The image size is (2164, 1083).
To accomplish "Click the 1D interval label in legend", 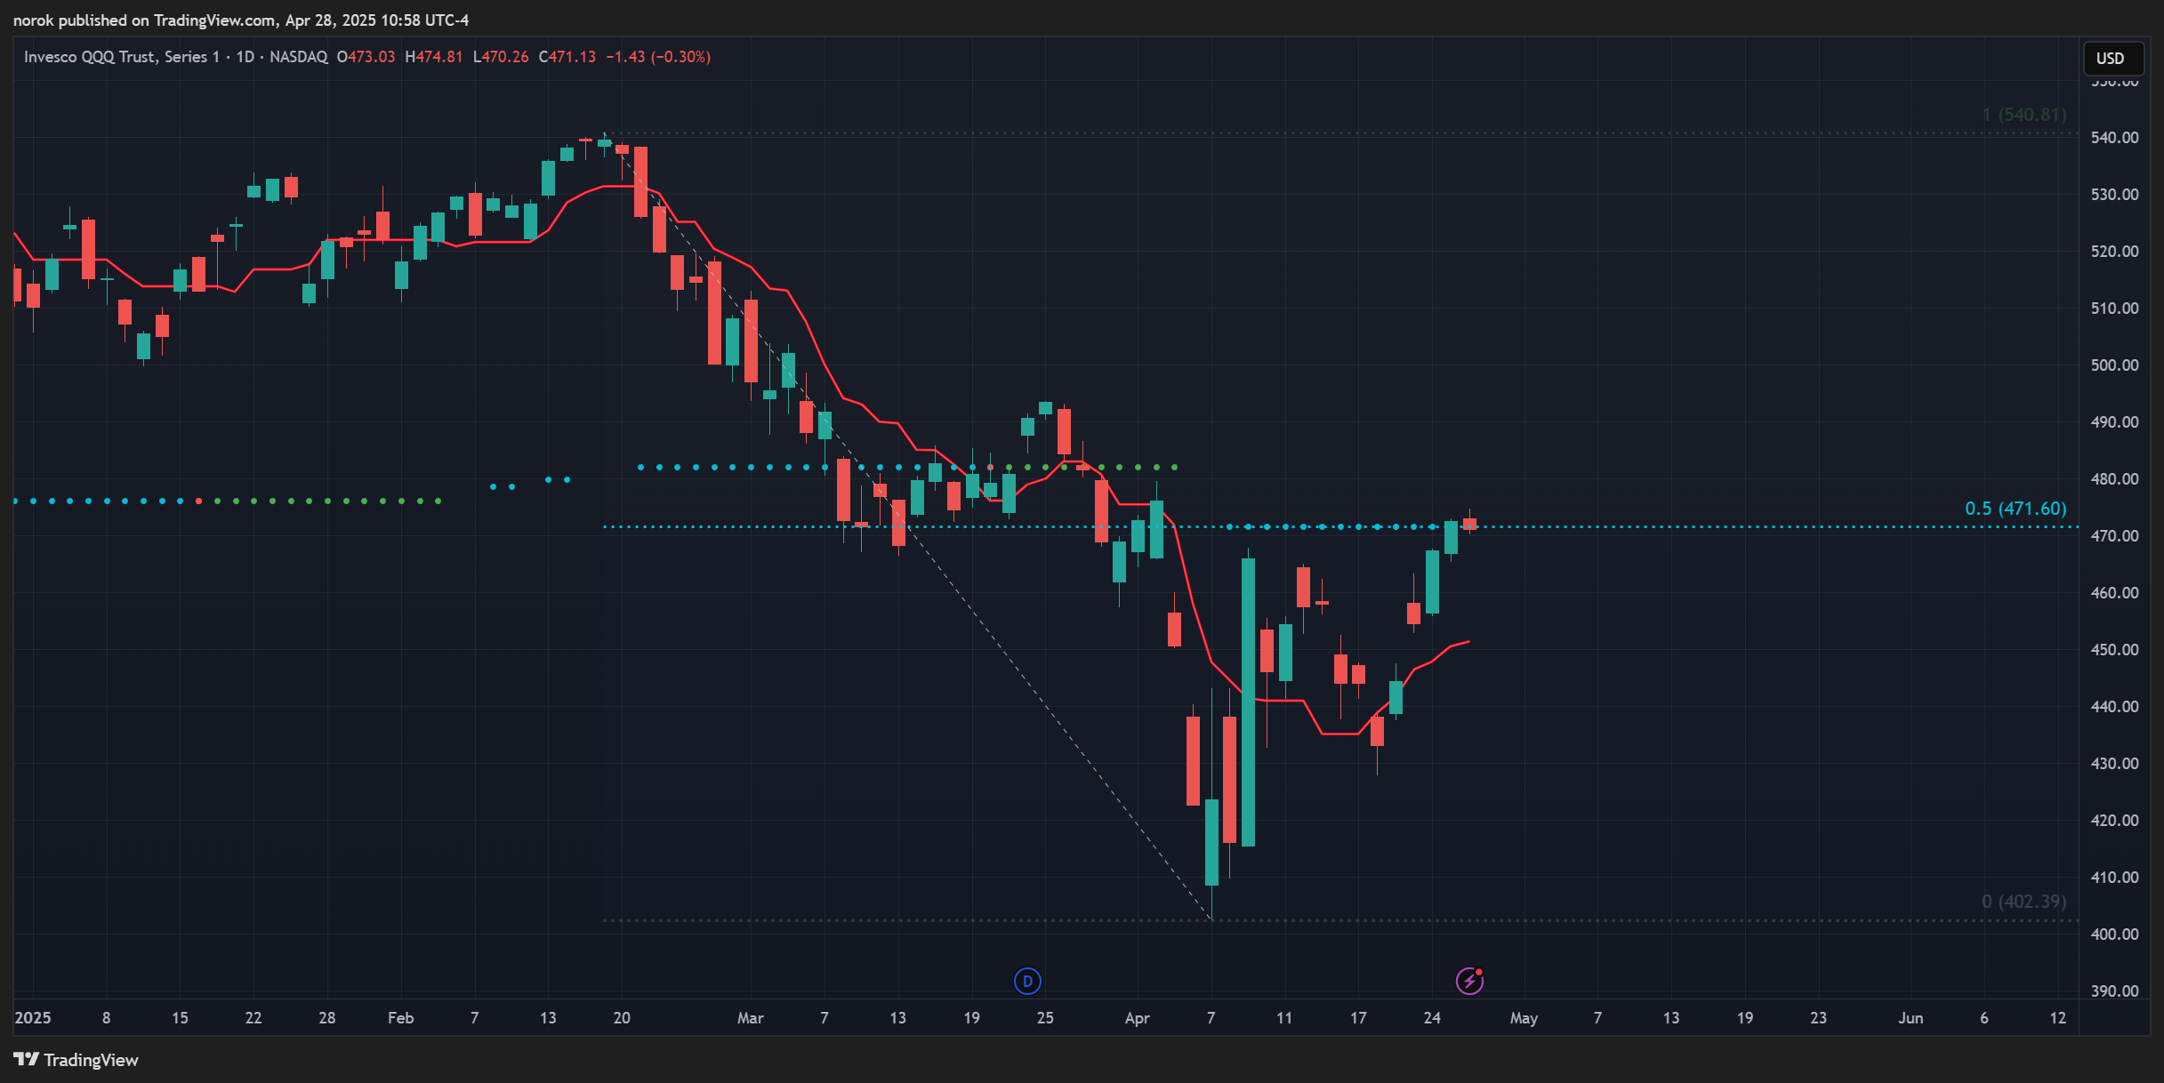I will click(245, 57).
